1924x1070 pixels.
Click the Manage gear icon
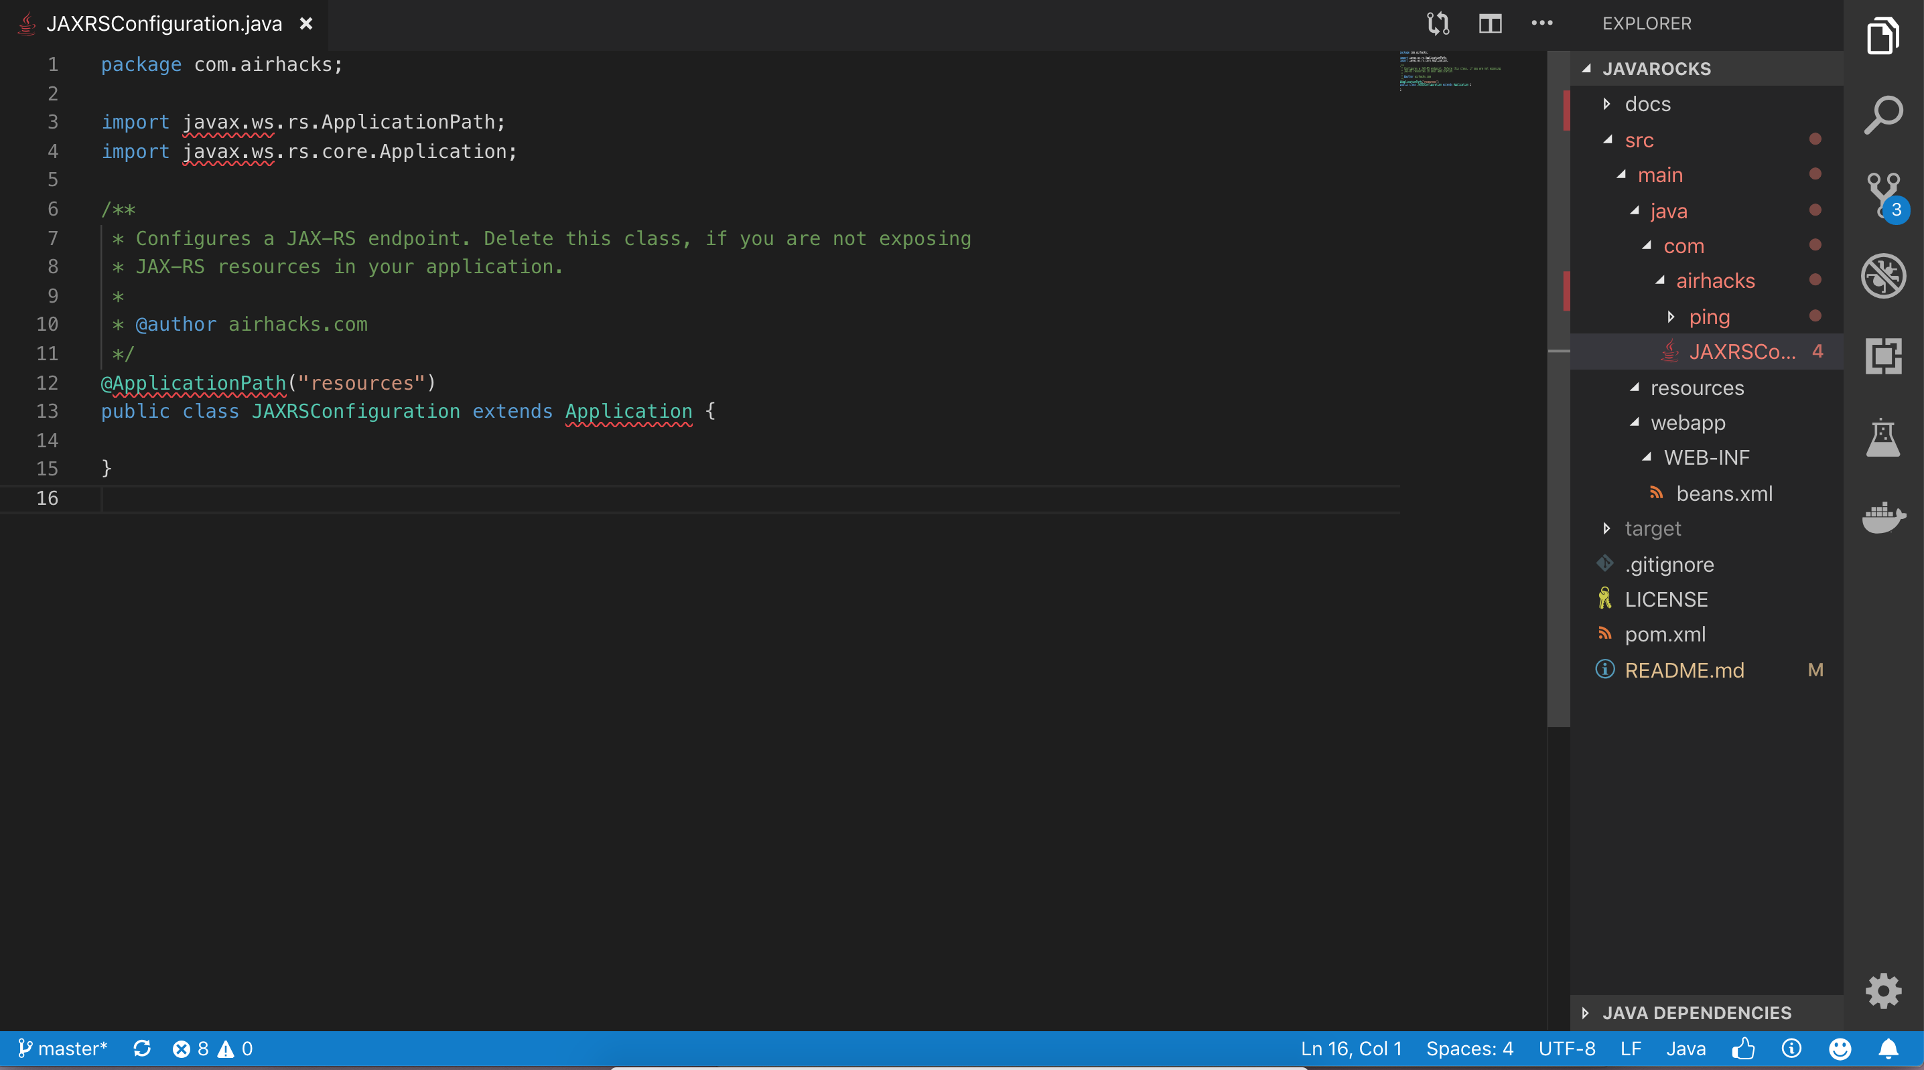click(x=1882, y=990)
